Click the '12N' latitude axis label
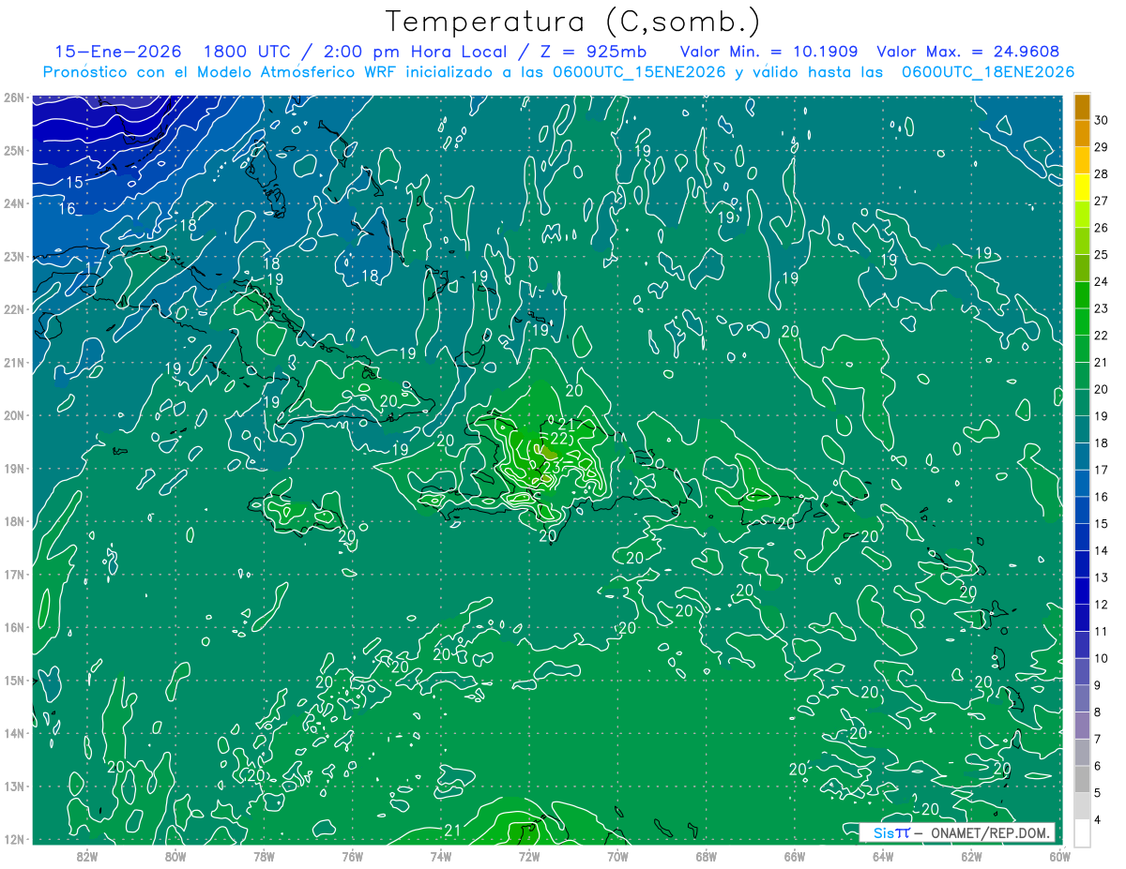This screenshot has height=869, width=1126. [x=13, y=840]
